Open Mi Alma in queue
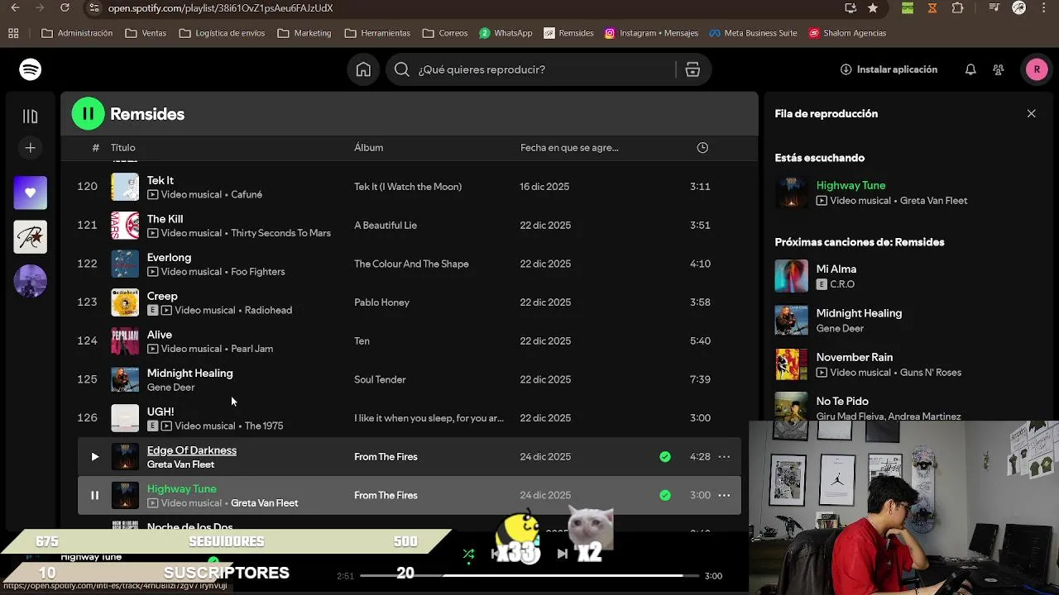1059x595 pixels. (836, 269)
